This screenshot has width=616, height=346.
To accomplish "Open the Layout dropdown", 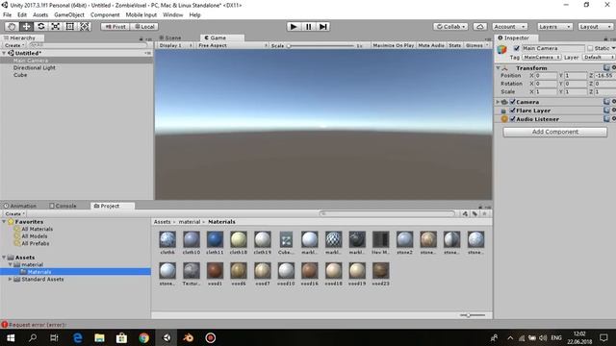I will pyautogui.click(x=595, y=26).
